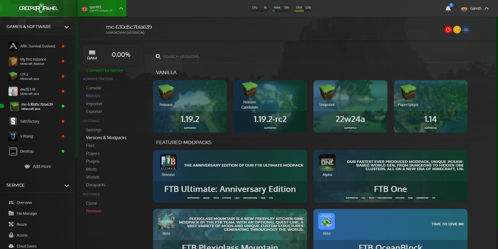Open the 1.19.2 Minecraft Java instance

[36, 76]
